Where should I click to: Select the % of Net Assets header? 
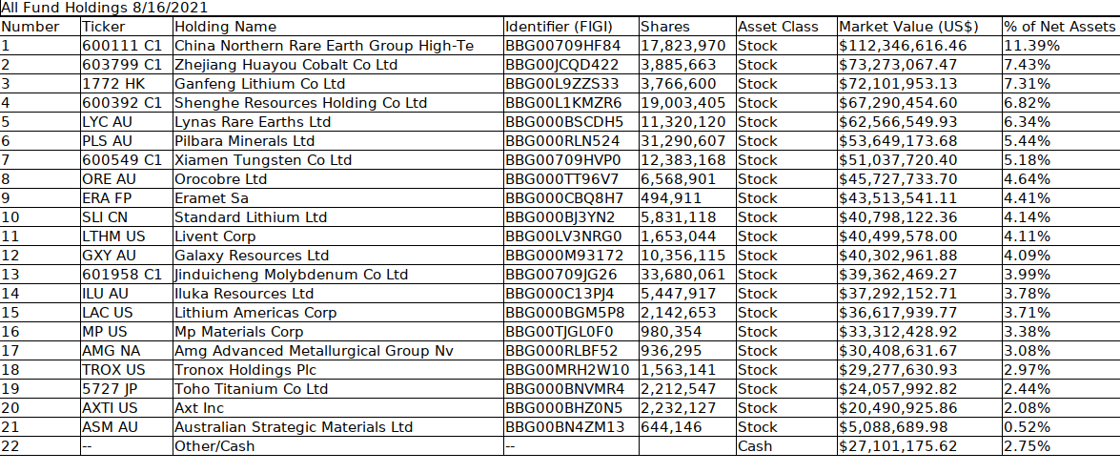[1060, 27]
